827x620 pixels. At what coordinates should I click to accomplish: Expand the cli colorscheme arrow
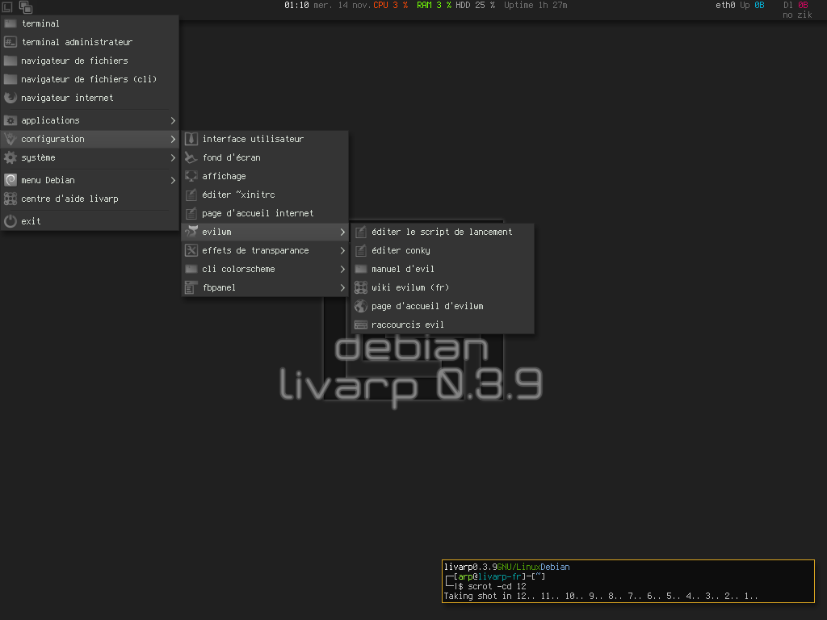[342, 269]
